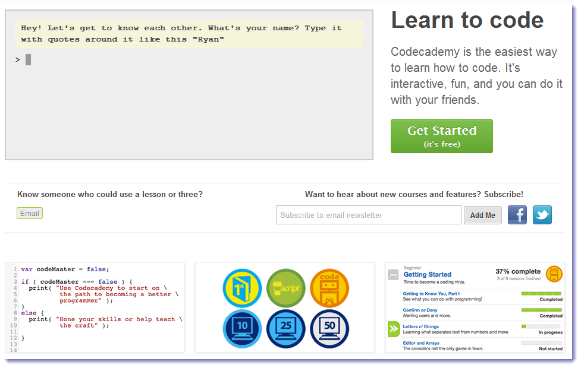Click the 'Learn to code' heading
The width and height of the screenshot is (581, 368).
click(x=467, y=20)
